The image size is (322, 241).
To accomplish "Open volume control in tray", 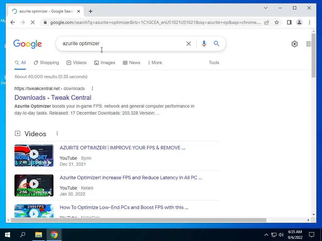I will [x=281, y=235].
